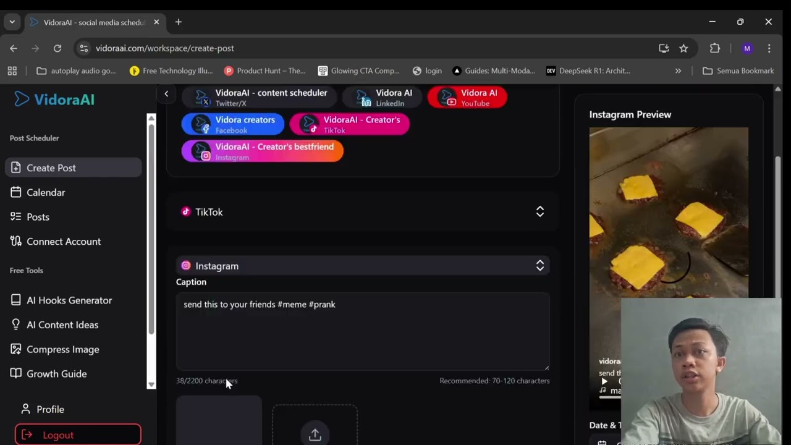Close the VidoraAI browser tab
791x445 pixels.
pyautogui.click(x=156, y=22)
